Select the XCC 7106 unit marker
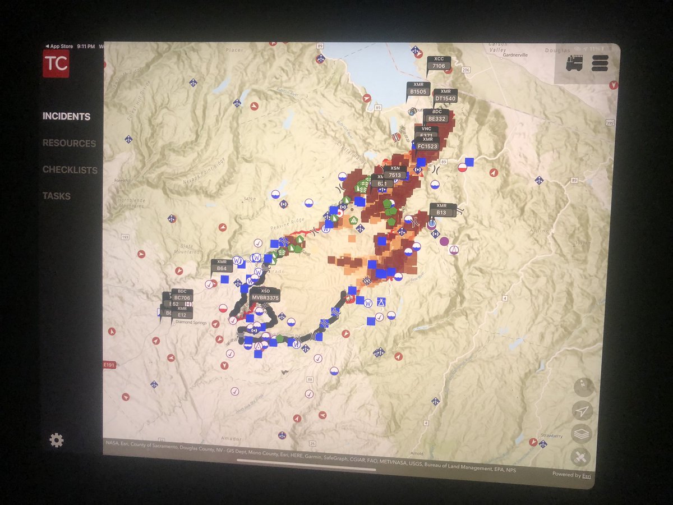673x505 pixels. coord(438,63)
